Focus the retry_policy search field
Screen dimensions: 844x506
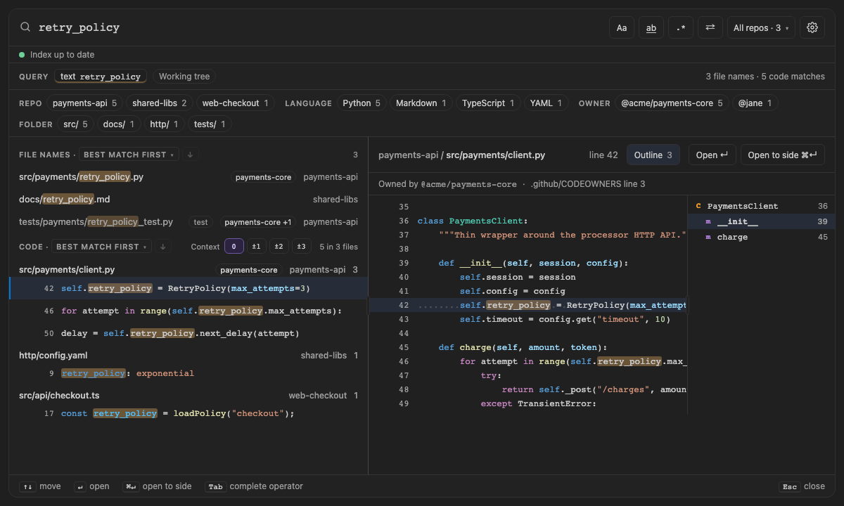[x=318, y=27]
